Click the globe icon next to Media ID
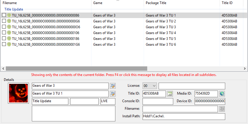Viewport: 248px width, 124px height. pyautogui.click(x=222, y=93)
